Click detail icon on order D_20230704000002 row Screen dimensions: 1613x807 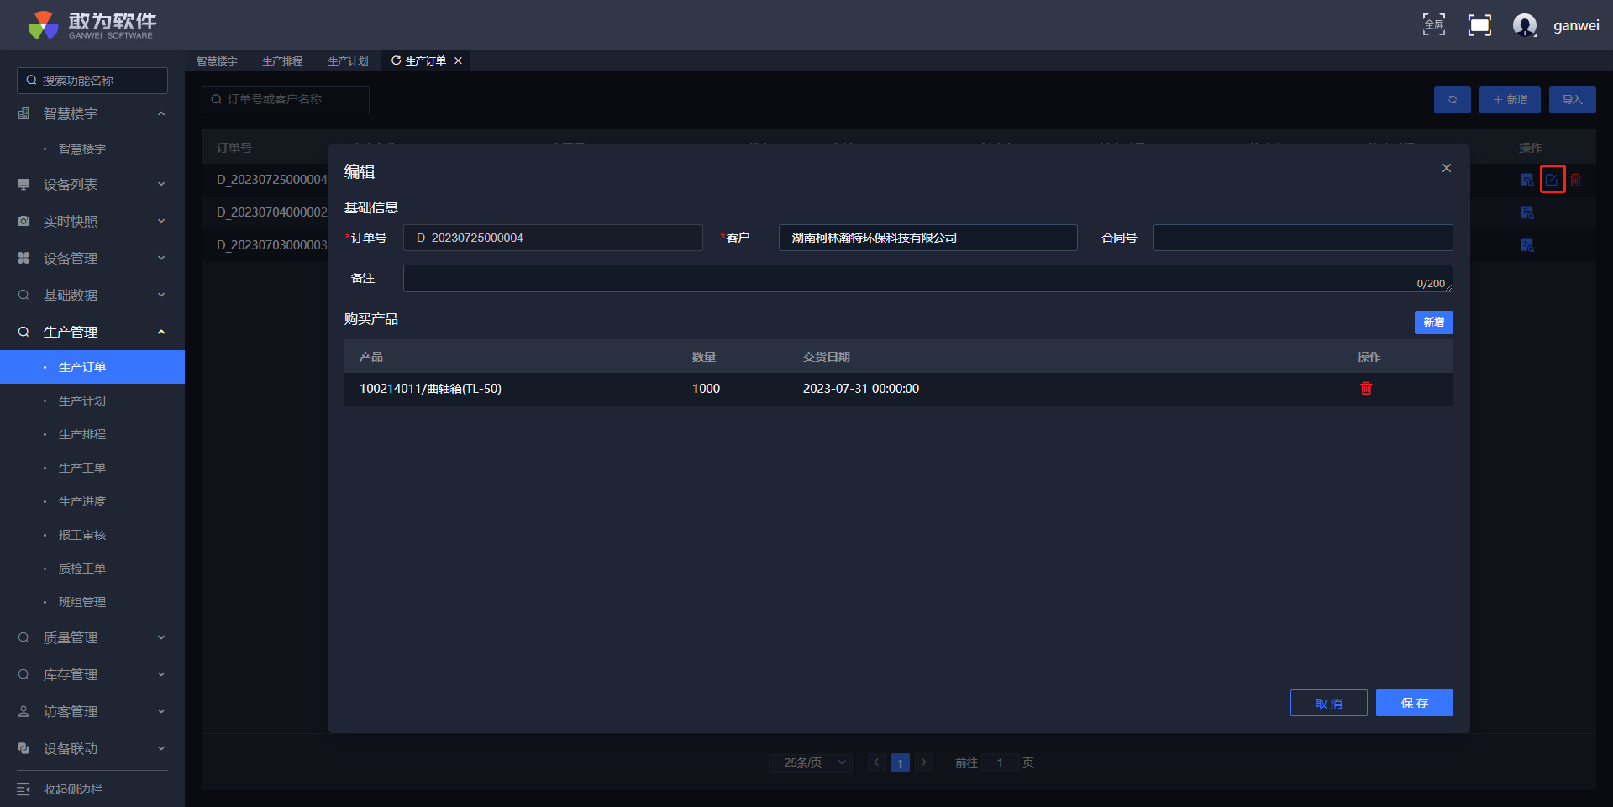1527,212
